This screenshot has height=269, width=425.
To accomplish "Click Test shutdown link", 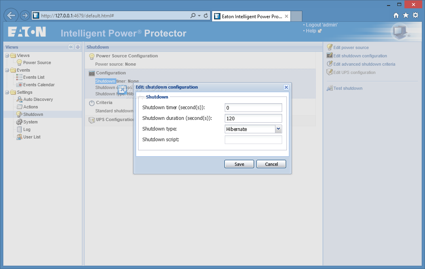I will [x=348, y=88].
